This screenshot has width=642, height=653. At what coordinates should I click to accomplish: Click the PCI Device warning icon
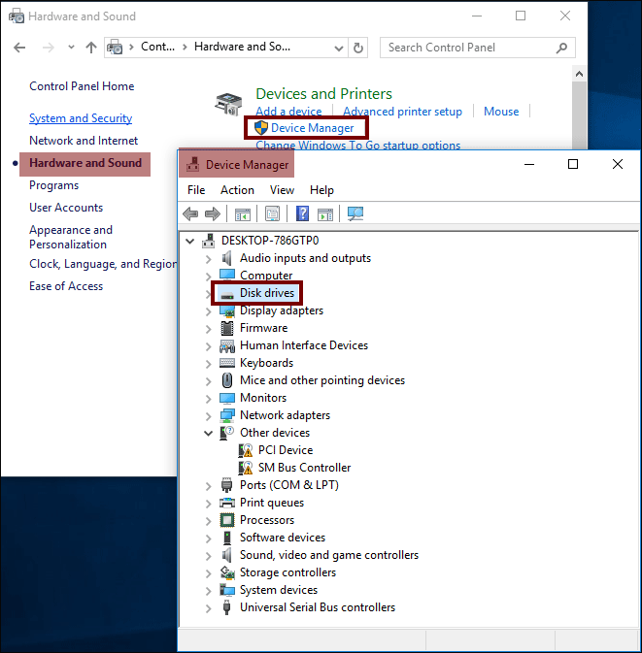246,450
